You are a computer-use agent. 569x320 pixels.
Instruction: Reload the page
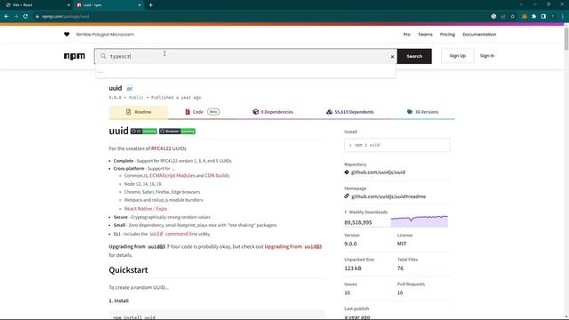coord(26,16)
